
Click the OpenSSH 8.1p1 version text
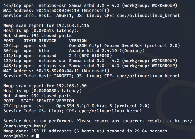[x=73, y=106]
